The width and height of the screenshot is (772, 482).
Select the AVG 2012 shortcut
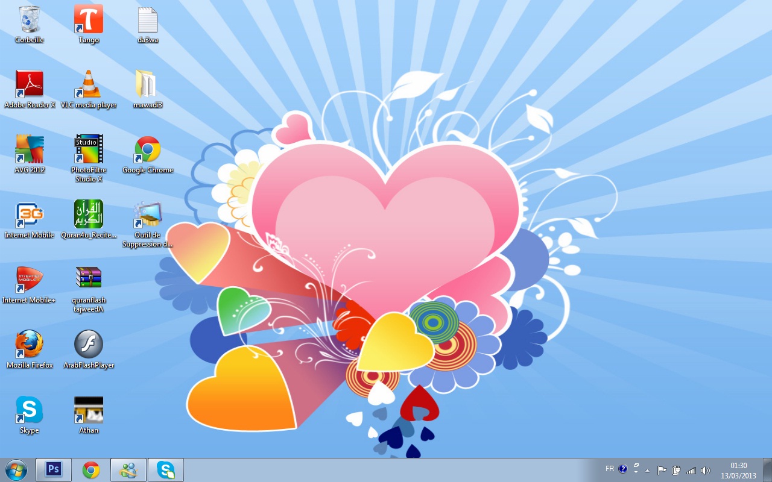[29, 154]
